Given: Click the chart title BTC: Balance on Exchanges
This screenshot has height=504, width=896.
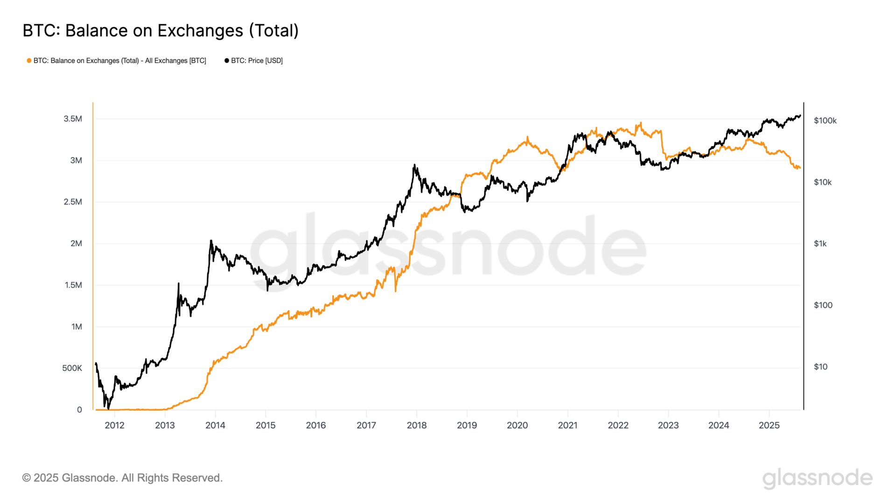Looking at the screenshot, I should coord(161,30).
